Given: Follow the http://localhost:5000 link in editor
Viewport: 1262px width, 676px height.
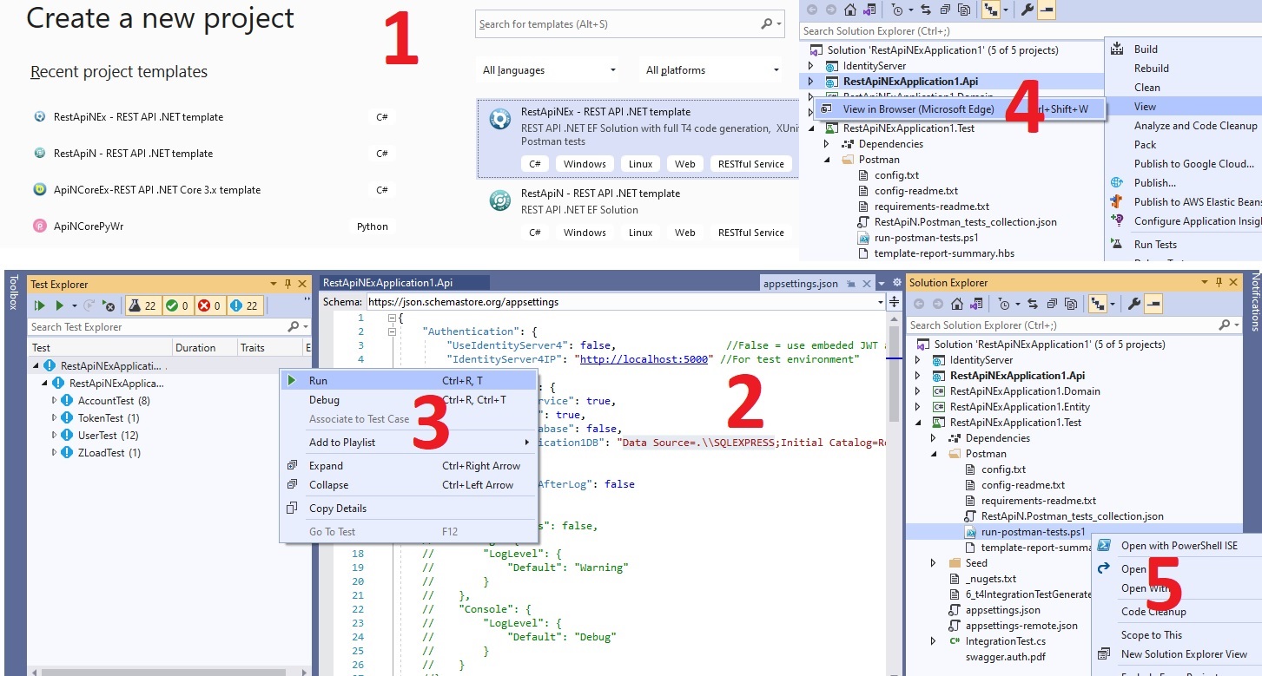Looking at the screenshot, I should 645,359.
